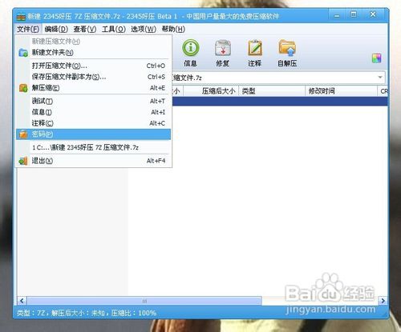Click the app icon in the title bar
The height and width of the screenshot is (332, 401).
21,17
